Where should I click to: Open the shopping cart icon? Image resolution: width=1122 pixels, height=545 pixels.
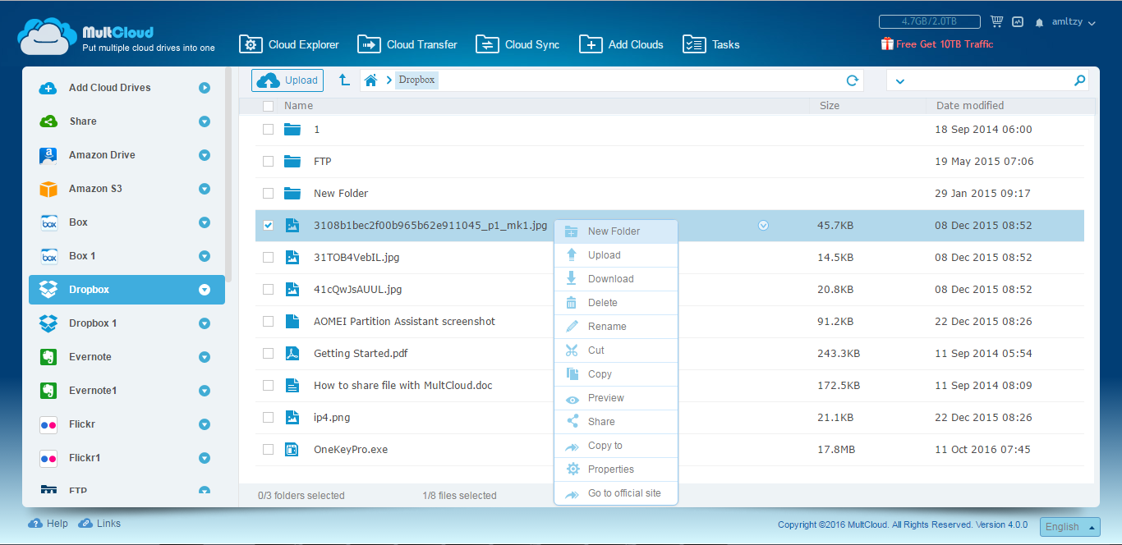[997, 22]
